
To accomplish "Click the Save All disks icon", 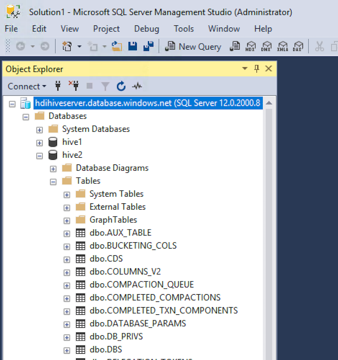I will pos(148,47).
